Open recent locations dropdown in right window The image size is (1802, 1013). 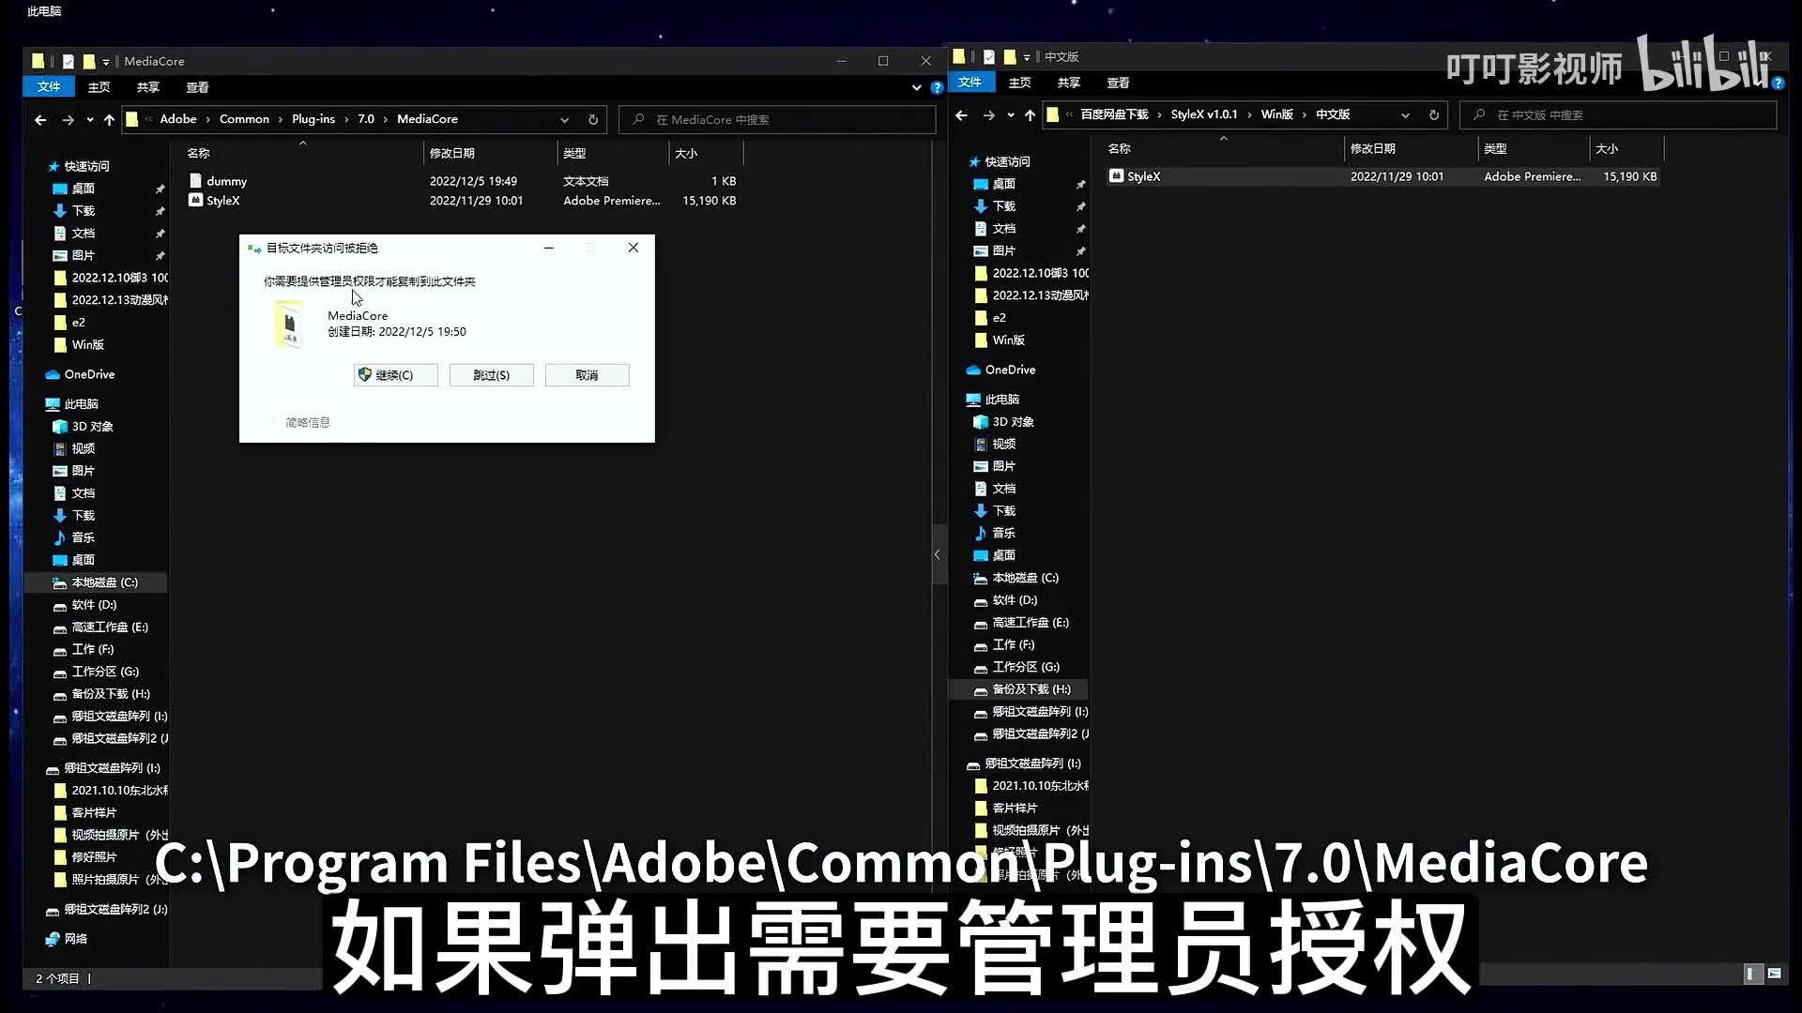[1010, 115]
